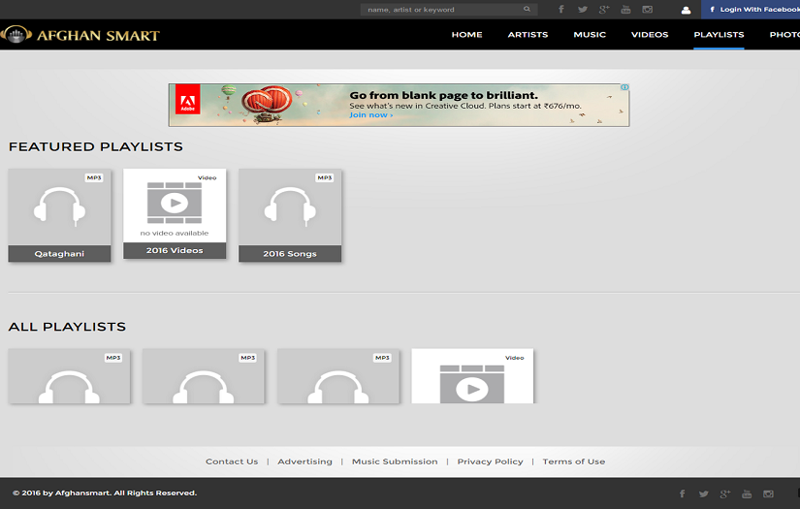Open footer Instagram icon
The width and height of the screenshot is (800, 509).
coord(768,493)
